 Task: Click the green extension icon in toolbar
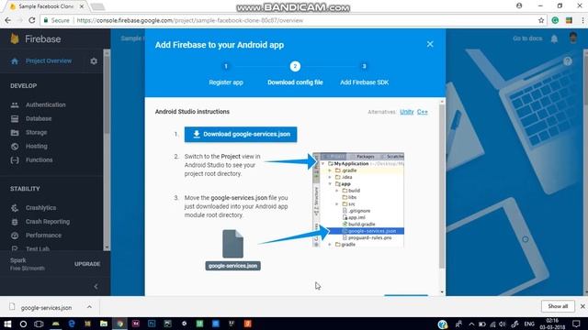pyautogui.click(x=555, y=20)
